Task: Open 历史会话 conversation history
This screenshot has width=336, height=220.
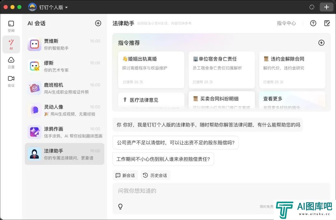Action: pos(155,175)
